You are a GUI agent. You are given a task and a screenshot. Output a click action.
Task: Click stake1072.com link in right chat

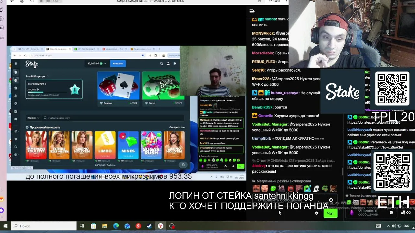point(375,147)
